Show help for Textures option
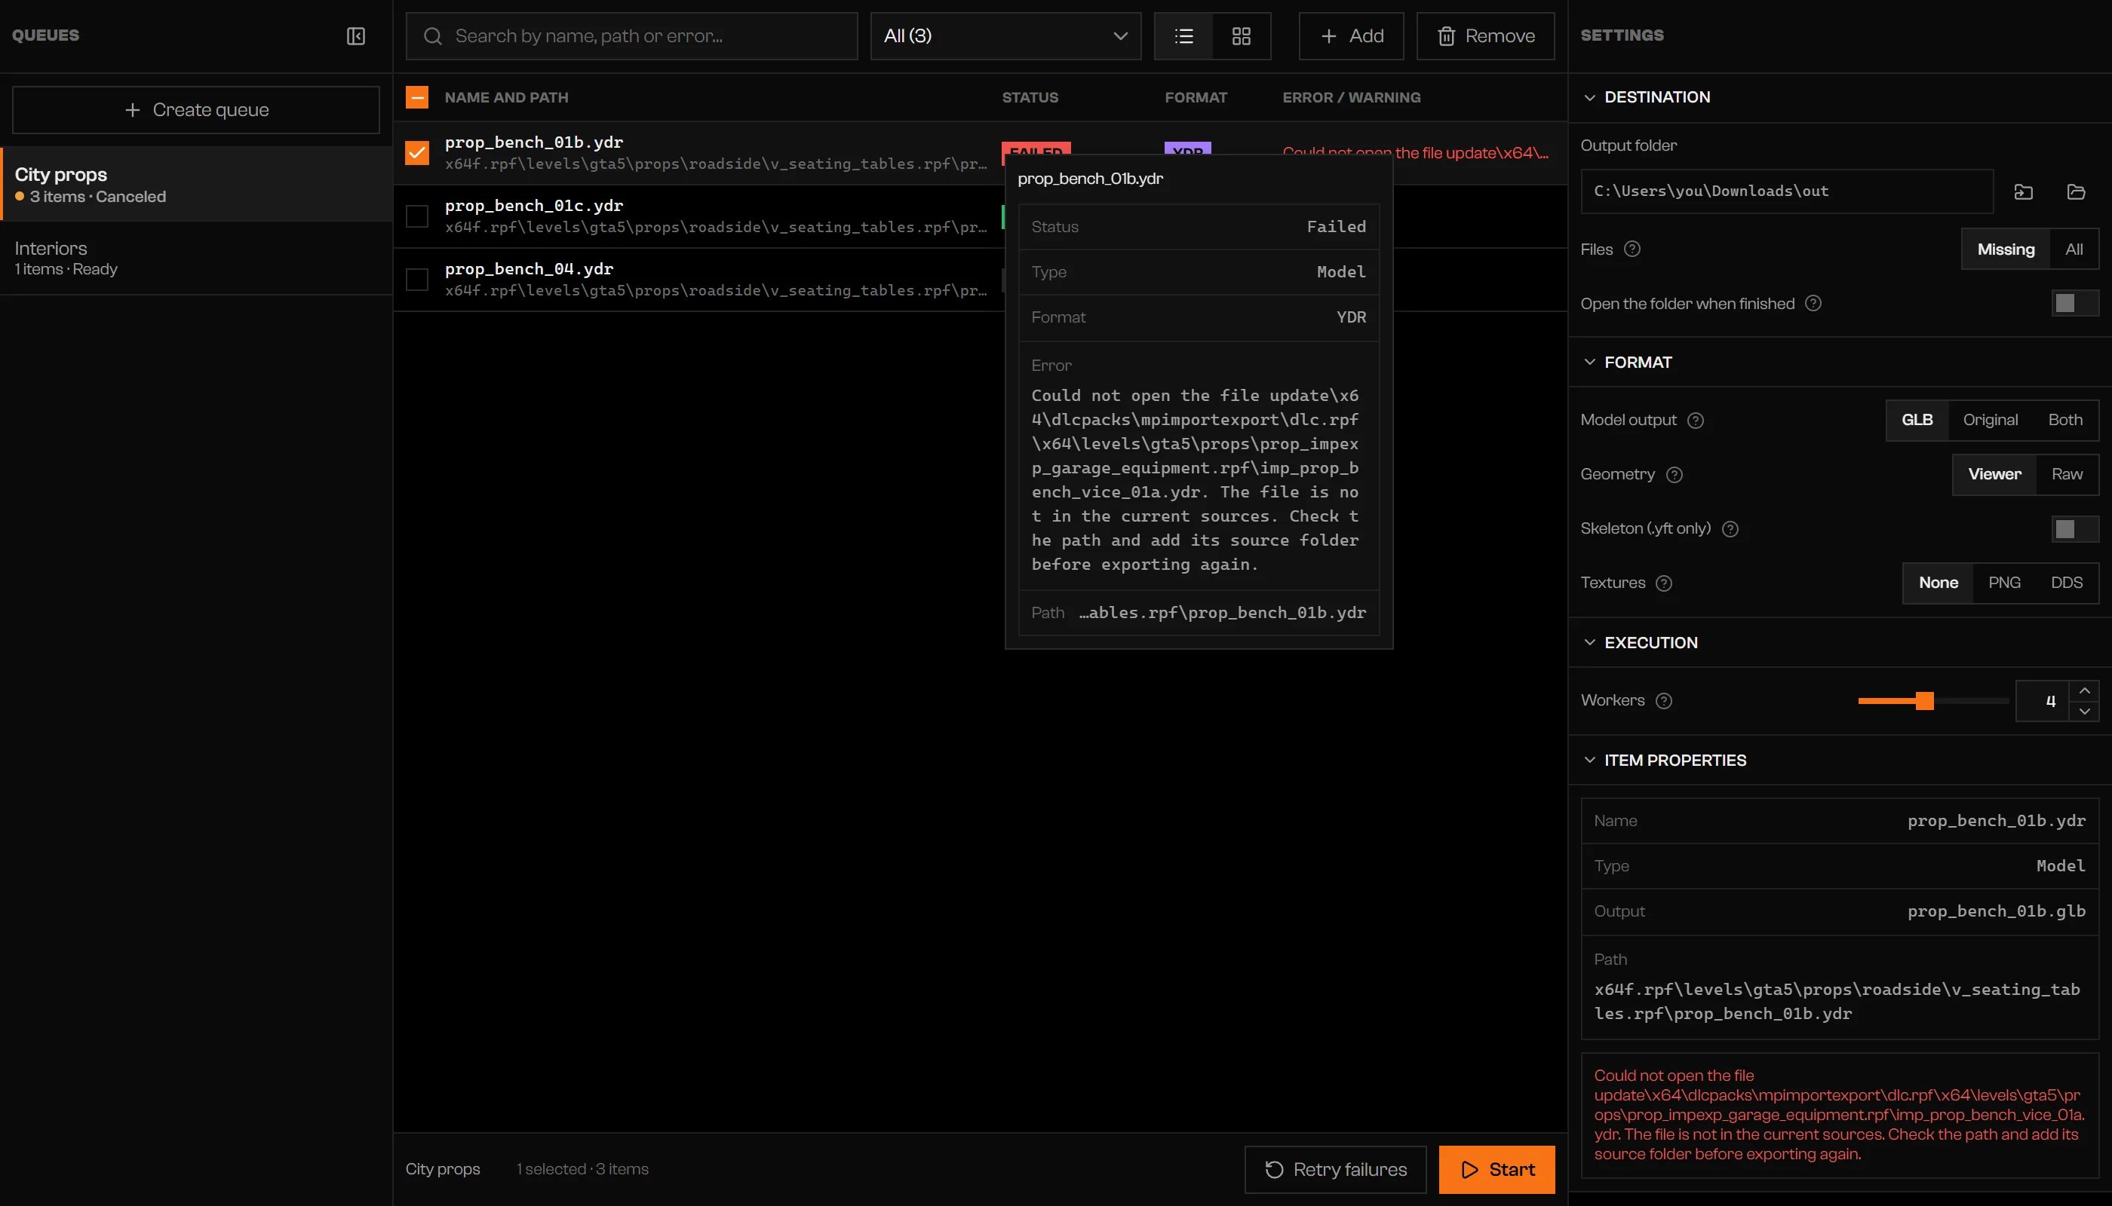 tap(1663, 583)
